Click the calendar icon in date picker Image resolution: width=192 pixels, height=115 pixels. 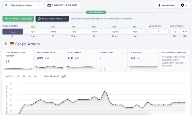tap(49, 5)
